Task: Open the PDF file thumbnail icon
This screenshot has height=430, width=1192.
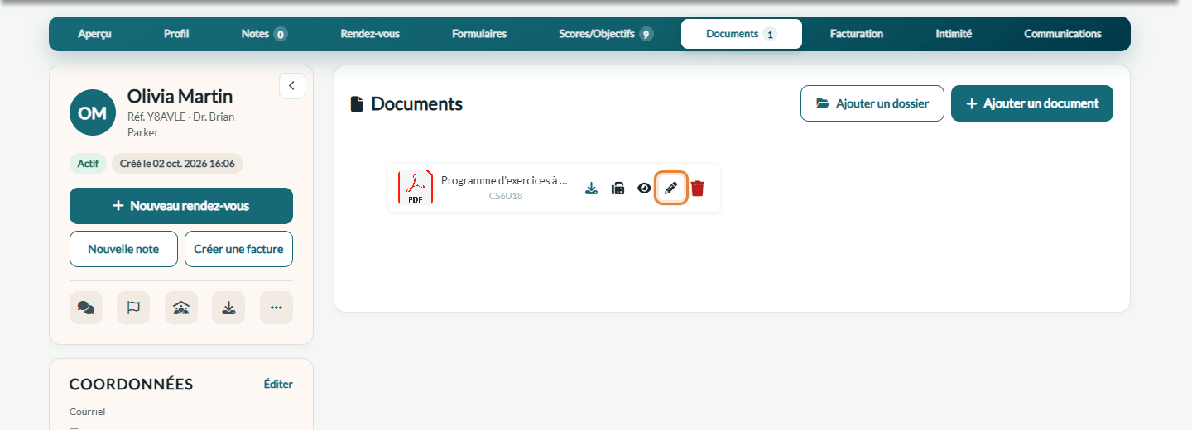Action: (416, 188)
